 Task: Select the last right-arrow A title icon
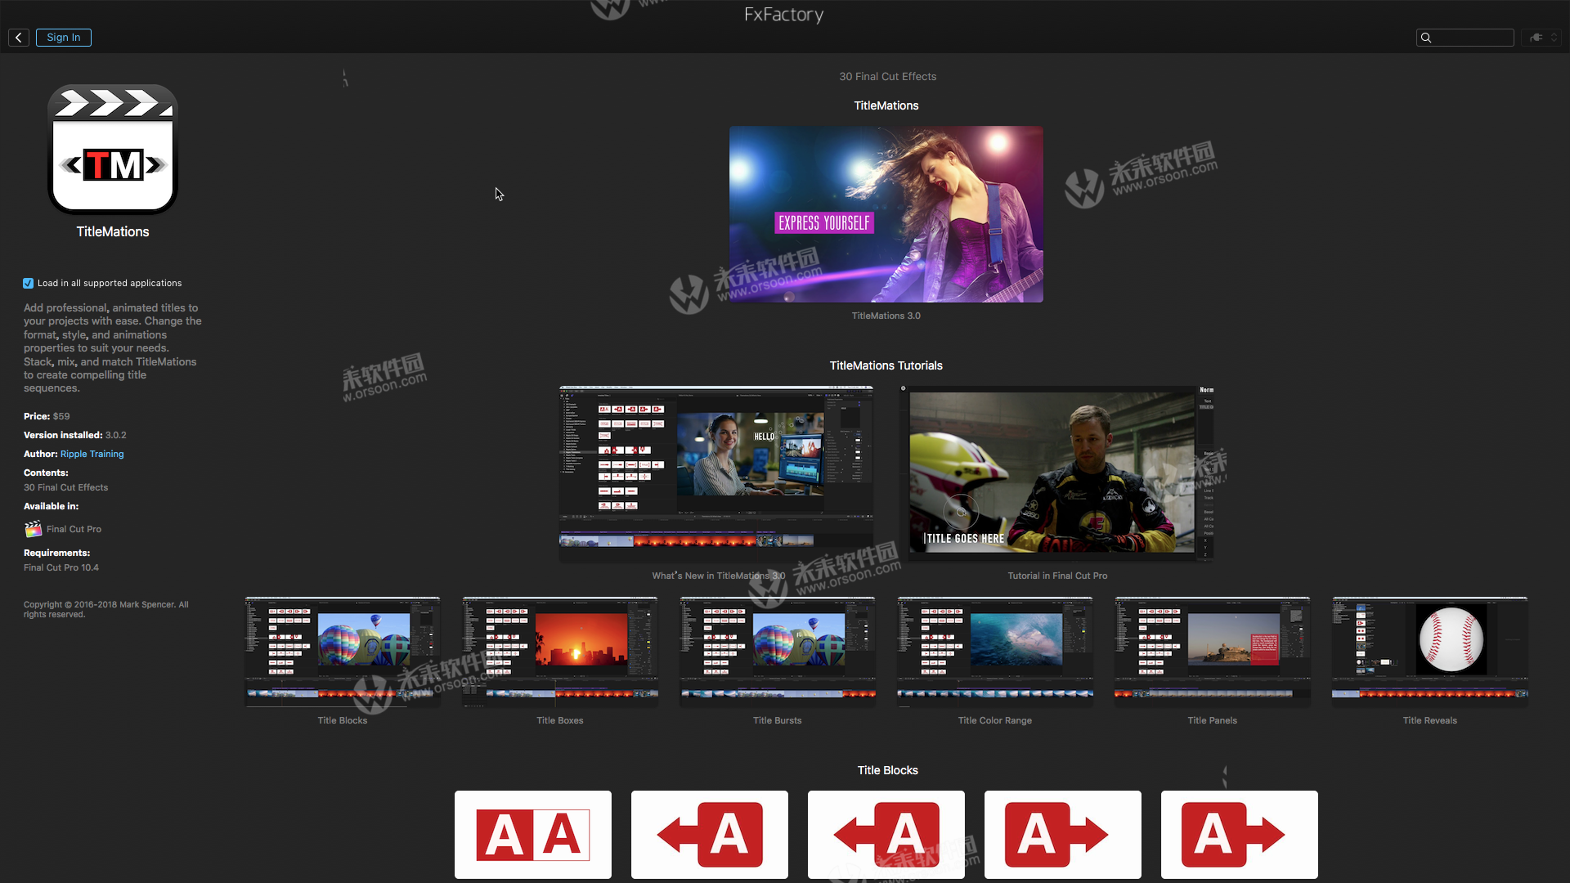[1239, 835]
